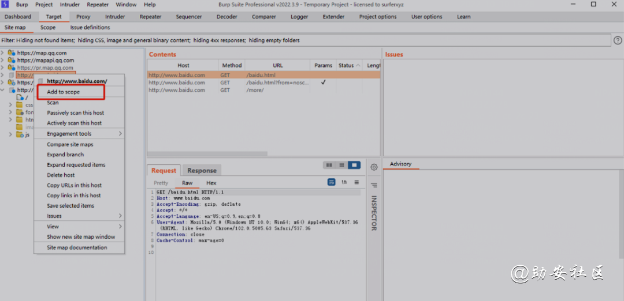Switch to the Repeater tab
The image size is (624, 301).
pyautogui.click(x=150, y=17)
